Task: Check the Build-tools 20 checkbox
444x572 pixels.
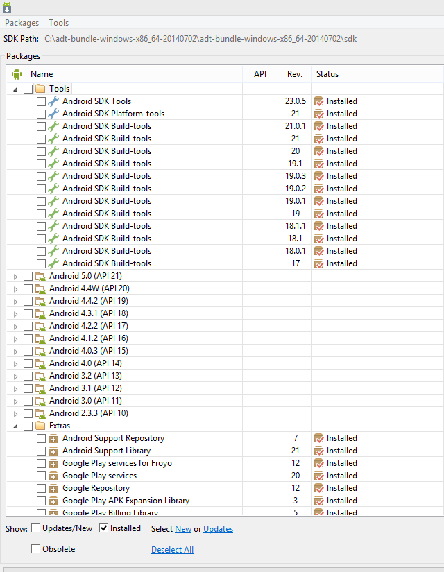Action: pyautogui.click(x=41, y=151)
